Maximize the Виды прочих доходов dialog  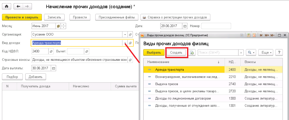(x=279, y=35)
